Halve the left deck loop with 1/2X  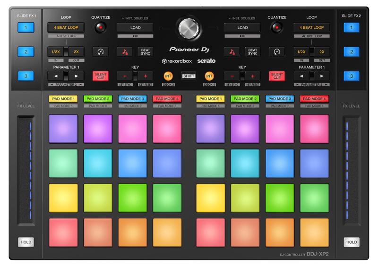(x=56, y=52)
